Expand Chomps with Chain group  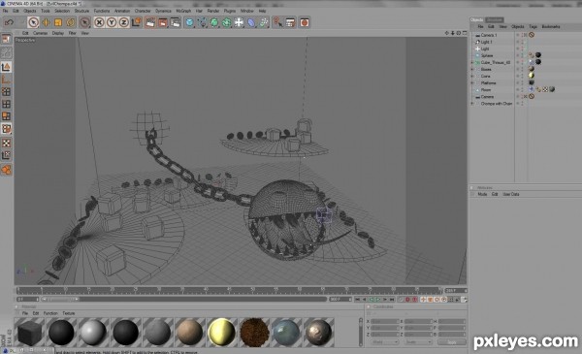coord(472,104)
